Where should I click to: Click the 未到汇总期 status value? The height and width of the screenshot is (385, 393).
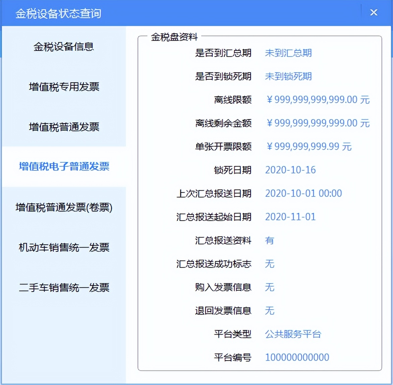point(288,53)
